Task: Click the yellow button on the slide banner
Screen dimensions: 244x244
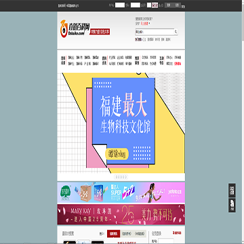Action: coord(117,154)
